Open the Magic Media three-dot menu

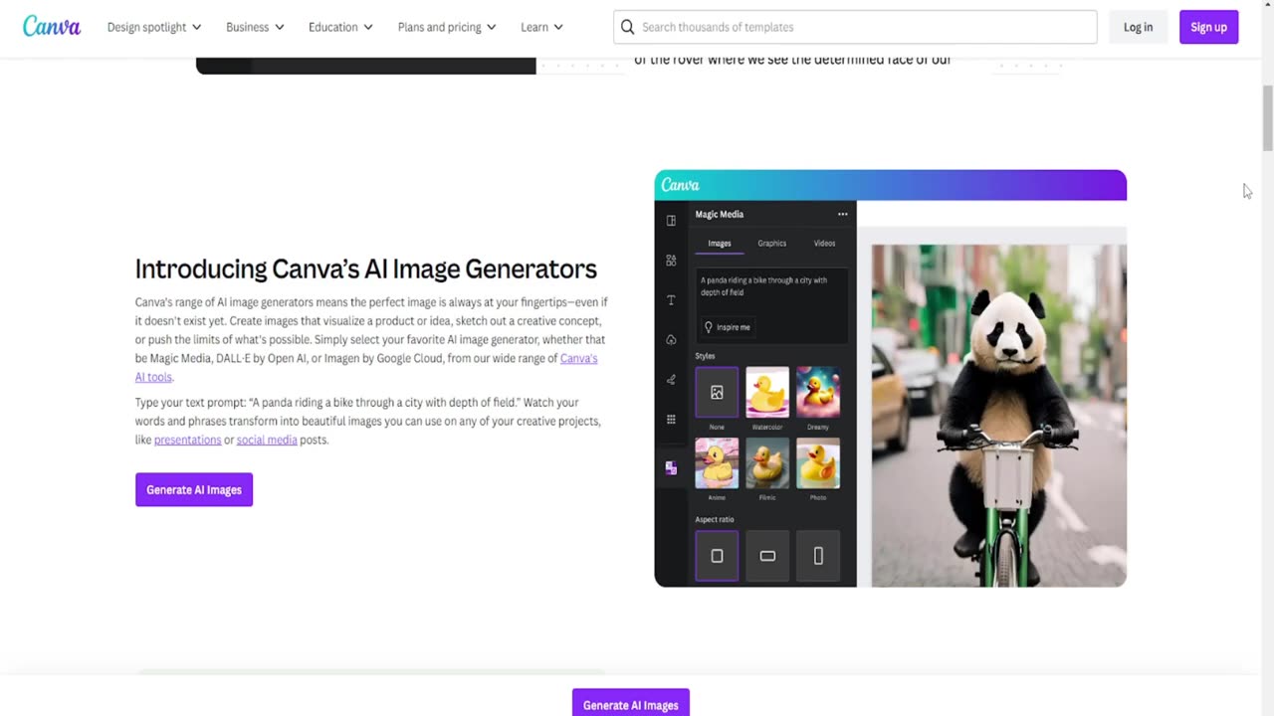click(x=842, y=214)
